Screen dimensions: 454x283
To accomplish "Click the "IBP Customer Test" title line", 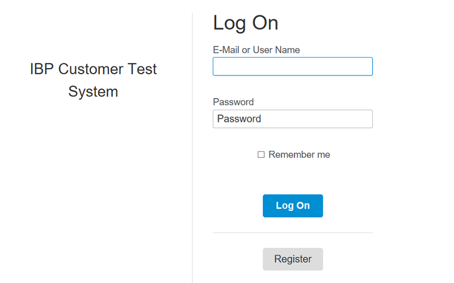I will pyautogui.click(x=93, y=69).
